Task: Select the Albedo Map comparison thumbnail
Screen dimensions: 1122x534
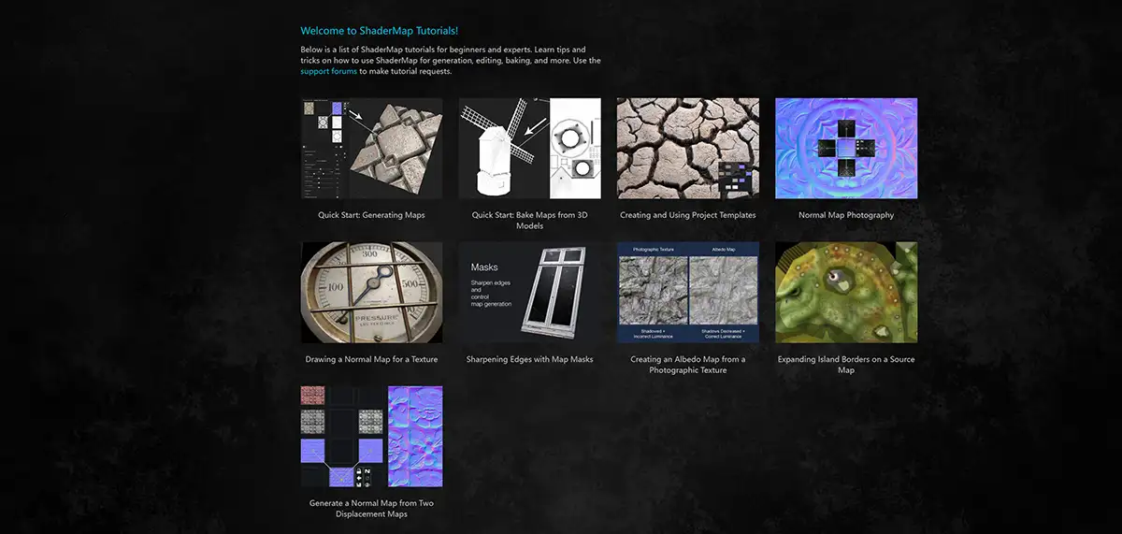Action: tap(687, 293)
